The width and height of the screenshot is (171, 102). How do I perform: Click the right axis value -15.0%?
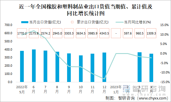point(165,82)
